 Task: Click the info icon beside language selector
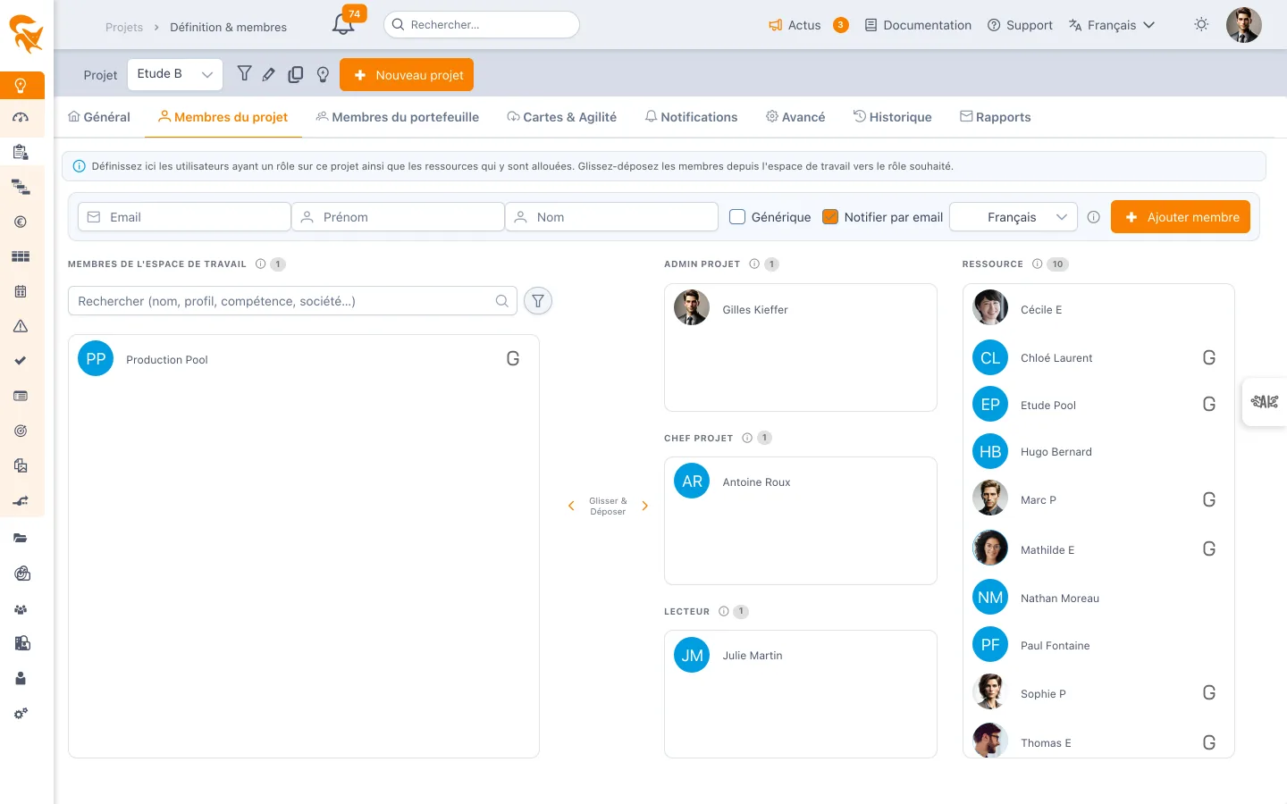pos(1093,217)
